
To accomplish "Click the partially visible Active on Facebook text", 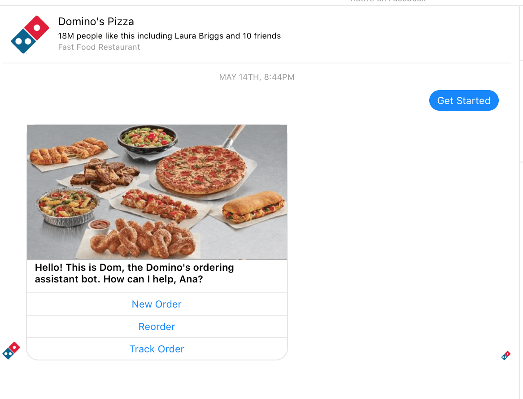I will pyautogui.click(x=388, y=1).
